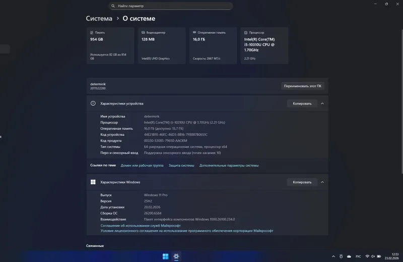Screen dimensions: 403x262
Task: Switch the 'РУС' input language indicator
Action: [x=358, y=256]
